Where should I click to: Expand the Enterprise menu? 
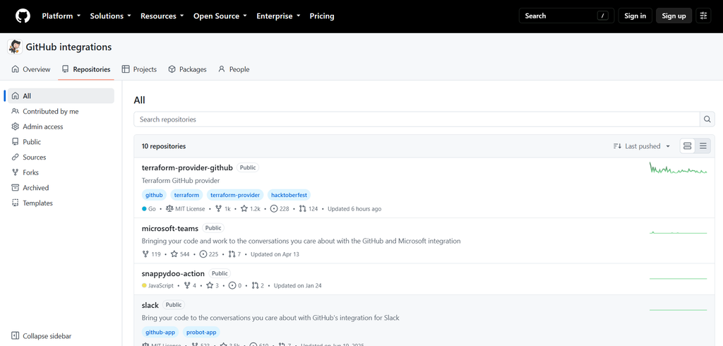click(278, 16)
